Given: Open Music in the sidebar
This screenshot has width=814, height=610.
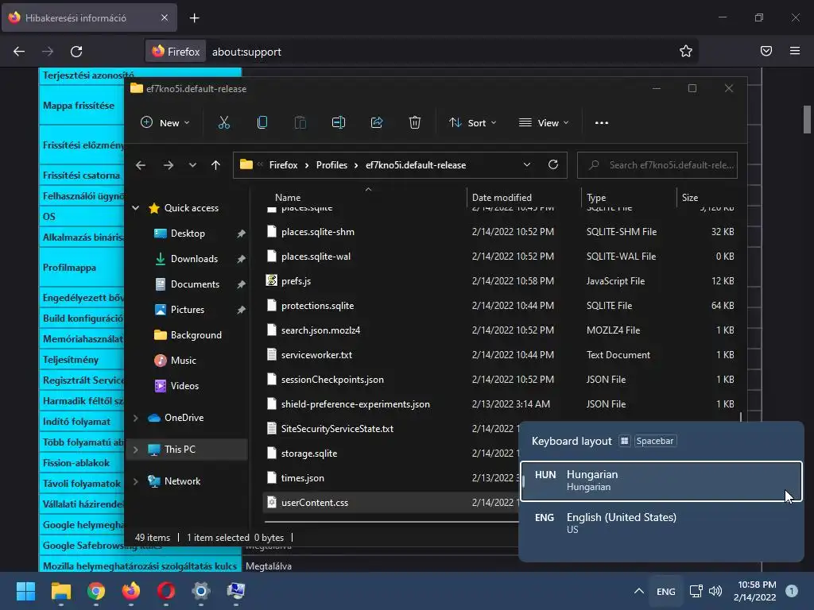Looking at the screenshot, I should click(x=184, y=361).
